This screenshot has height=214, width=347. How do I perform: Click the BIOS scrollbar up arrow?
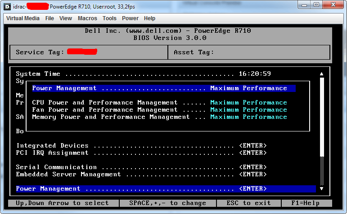[321, 74]
